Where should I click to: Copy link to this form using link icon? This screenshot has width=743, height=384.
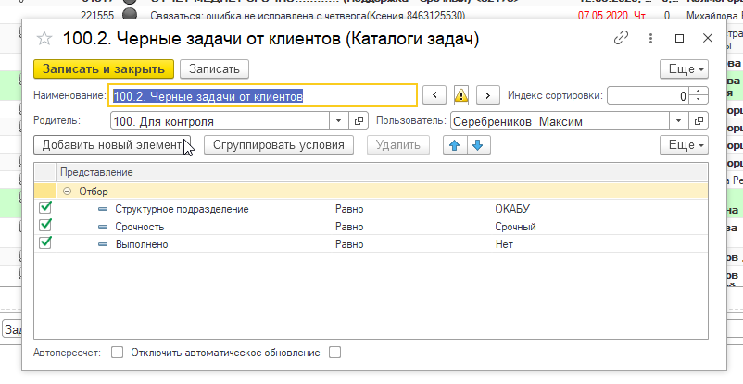click(622, 39)
